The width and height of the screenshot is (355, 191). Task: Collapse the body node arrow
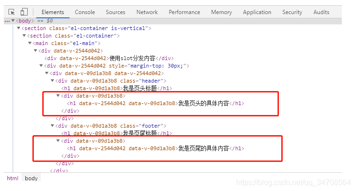click(x=13, y=21)
